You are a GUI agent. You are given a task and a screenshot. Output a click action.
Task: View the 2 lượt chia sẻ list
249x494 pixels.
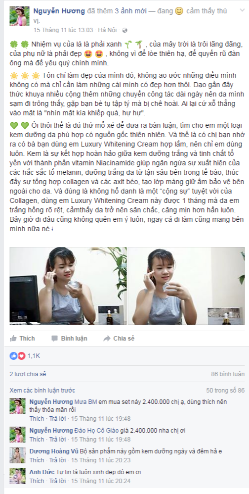(28, 374)
